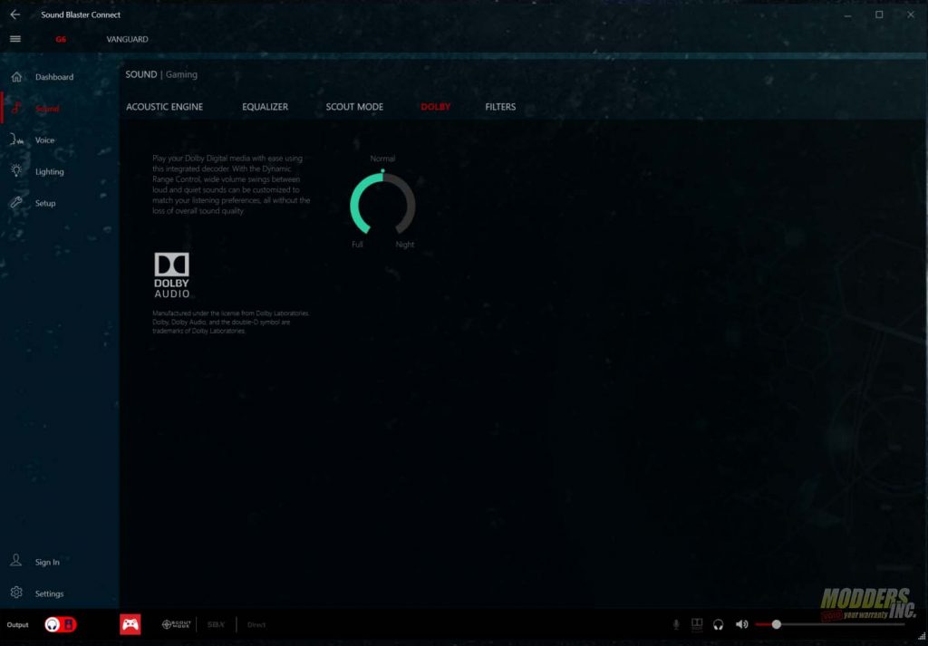Set dynamic range to Normal

383,159
